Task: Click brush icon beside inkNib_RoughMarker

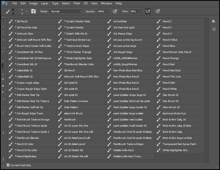Action: click(109, 64)
